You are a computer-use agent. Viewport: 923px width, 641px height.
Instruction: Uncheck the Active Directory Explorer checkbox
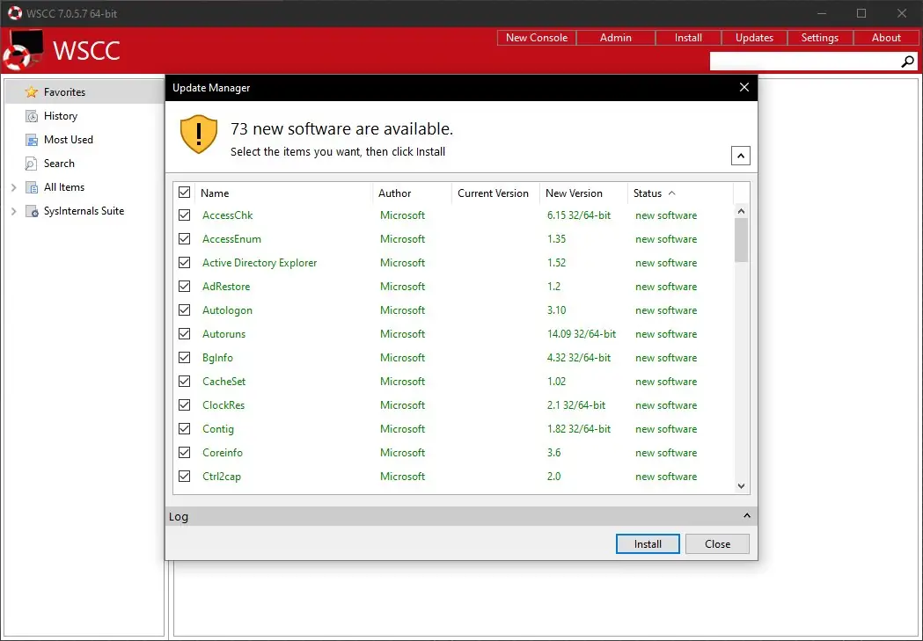point(184,262)
